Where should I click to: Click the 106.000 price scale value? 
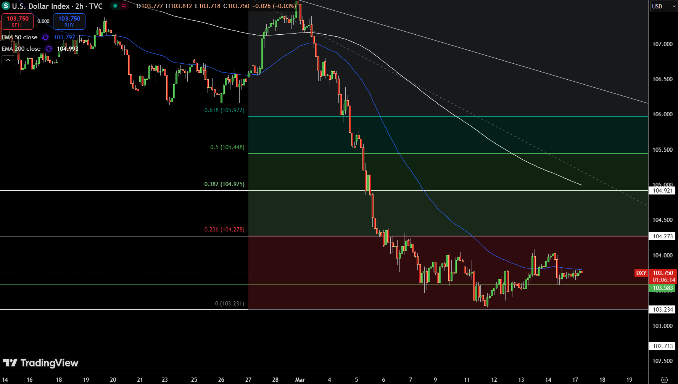(x=662, y=114)
